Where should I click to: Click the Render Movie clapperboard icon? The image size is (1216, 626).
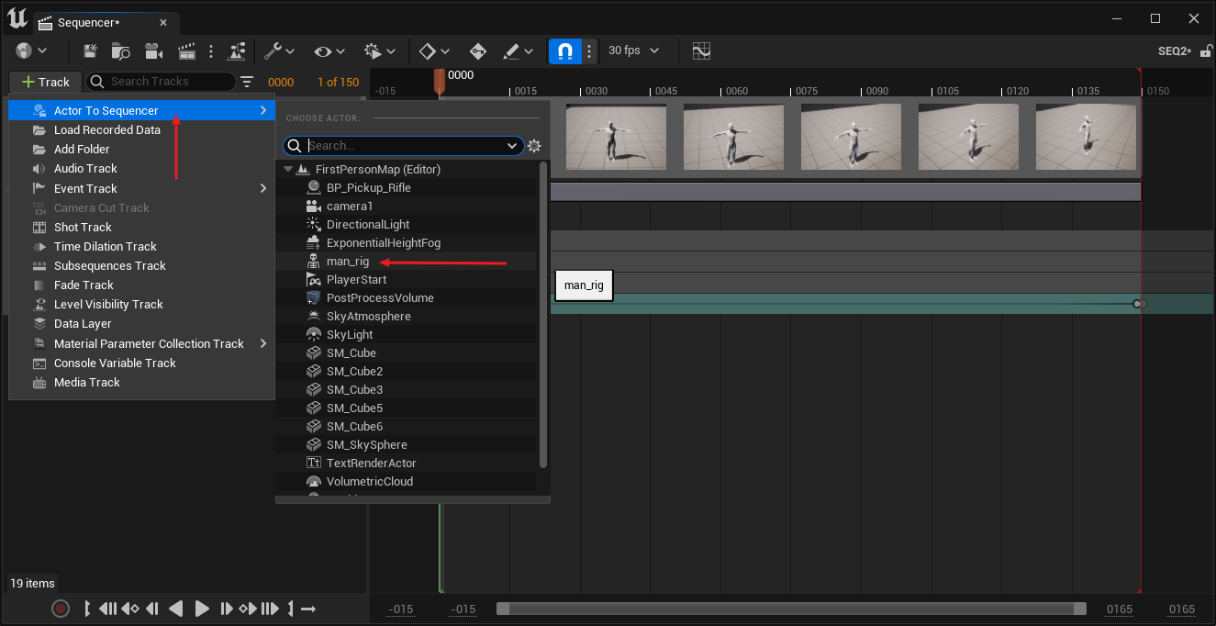point(186,51)
